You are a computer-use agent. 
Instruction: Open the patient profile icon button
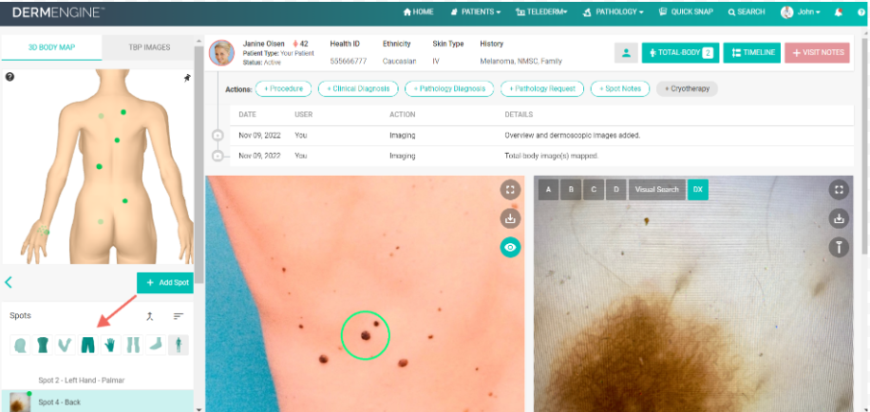pos(626,52)
